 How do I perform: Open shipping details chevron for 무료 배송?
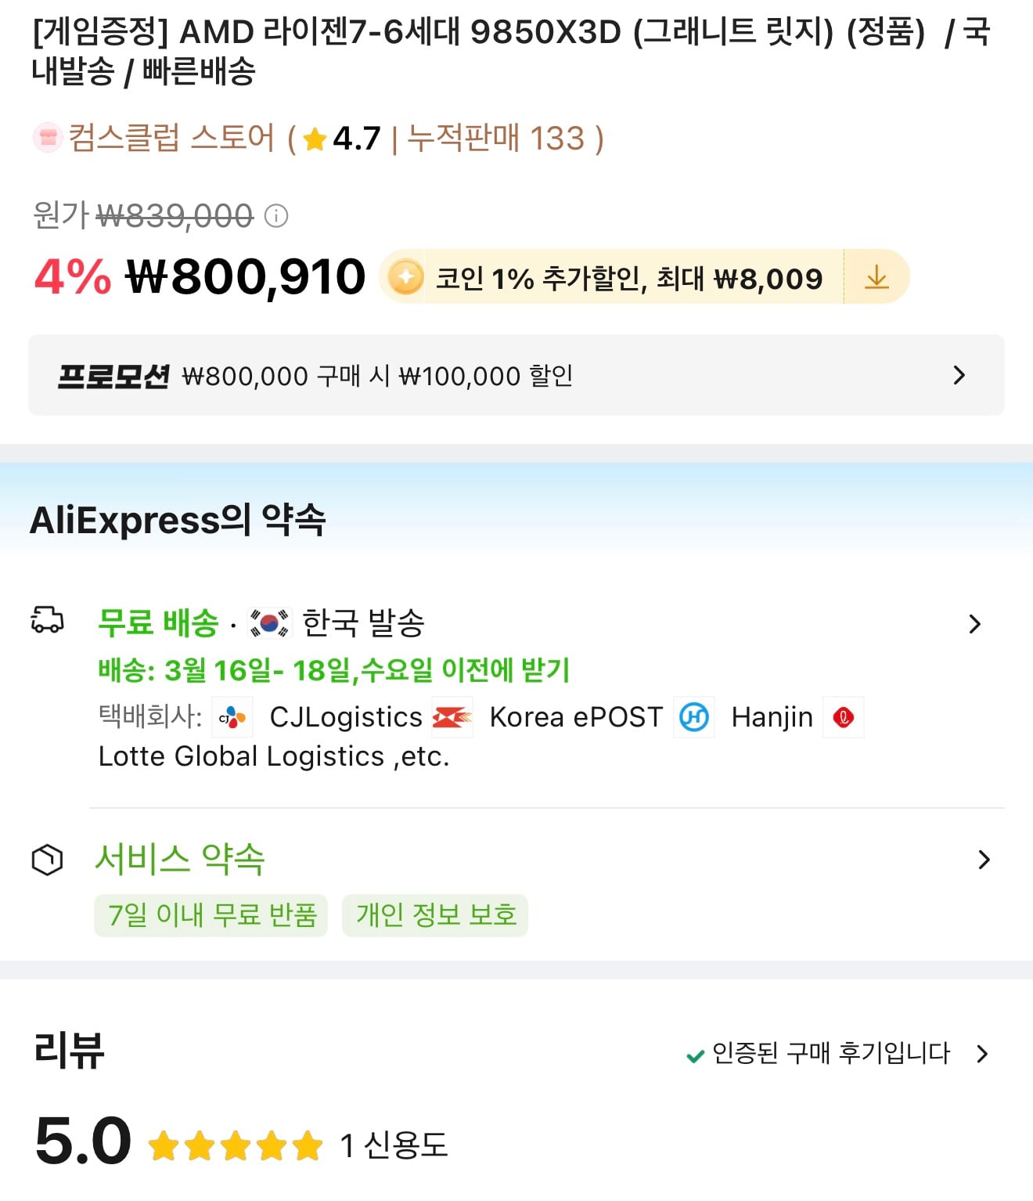[x=974, y=624]
